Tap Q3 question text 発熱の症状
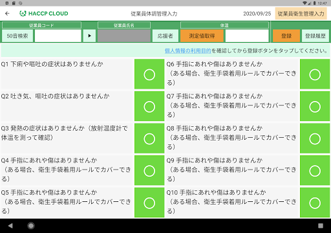Viewport: 331px width, 233px height. point(64,133)
